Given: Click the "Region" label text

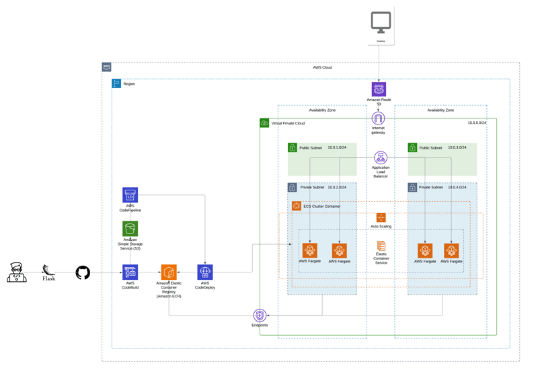Looking at the screenshot, I should pos(129,84).
